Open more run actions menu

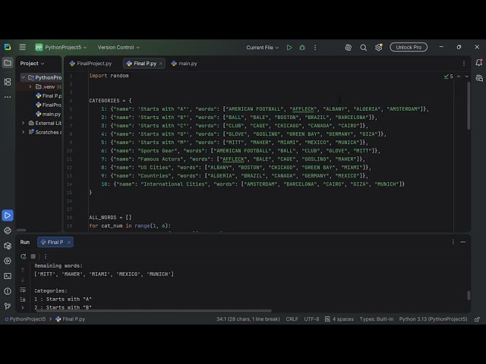tap(315, 47)
